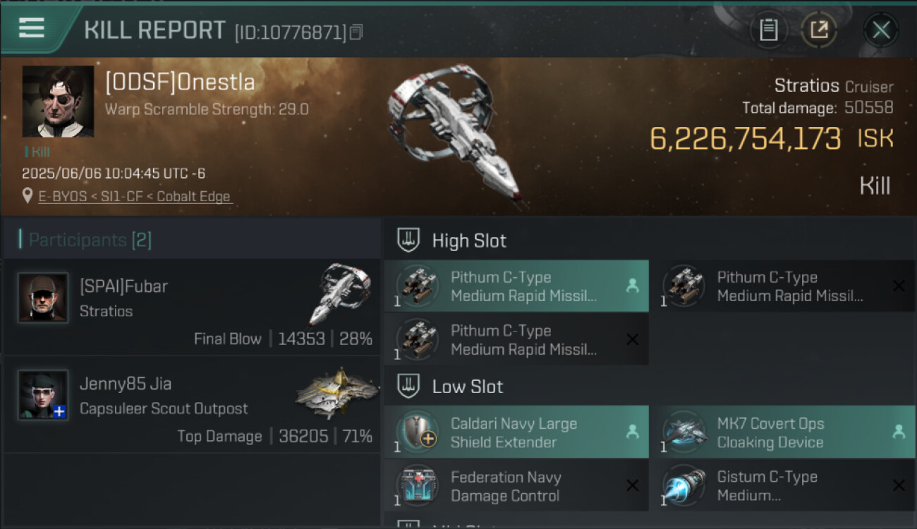Screen dimensions: 917x529
Task: Share the kill report externally
Action: point(819,30)
